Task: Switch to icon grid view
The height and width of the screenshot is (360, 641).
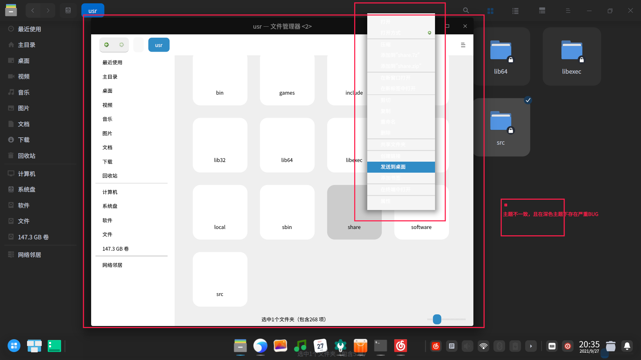Action: coord(490,11)
